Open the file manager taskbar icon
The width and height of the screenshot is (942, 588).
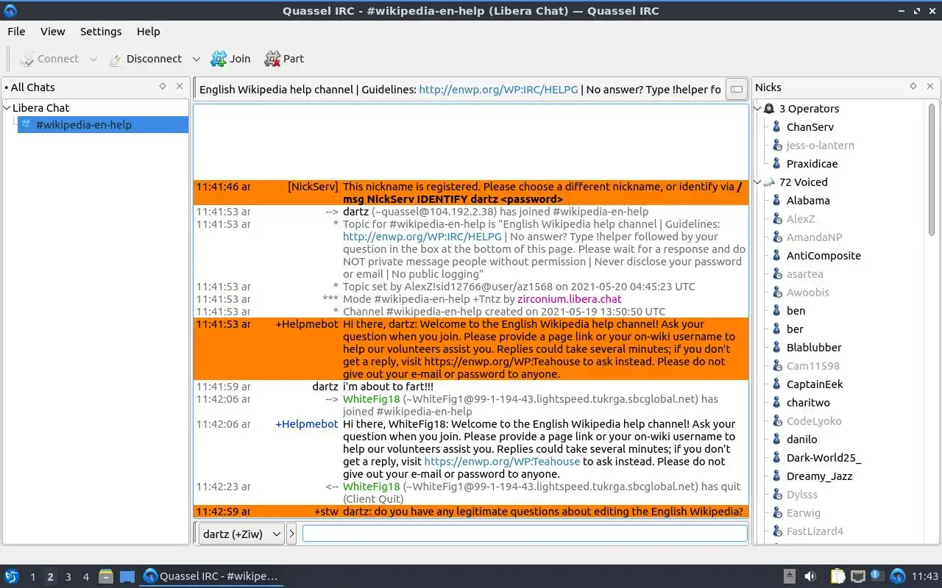pos(105,576)
